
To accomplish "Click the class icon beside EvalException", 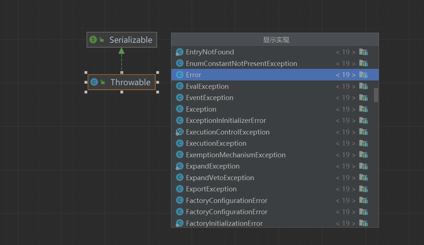I will (x=180, y=86).
